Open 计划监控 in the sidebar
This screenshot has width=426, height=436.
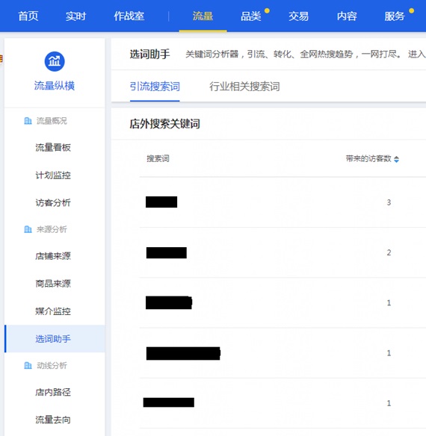coord(53,175)
